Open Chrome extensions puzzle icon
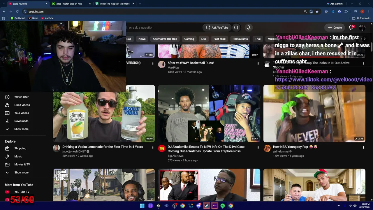Viewport: 373px width, 210px height. click(x=346, y=12)
